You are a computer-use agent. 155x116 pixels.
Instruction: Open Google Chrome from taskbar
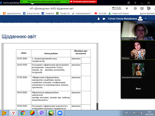tap(23, 113)
